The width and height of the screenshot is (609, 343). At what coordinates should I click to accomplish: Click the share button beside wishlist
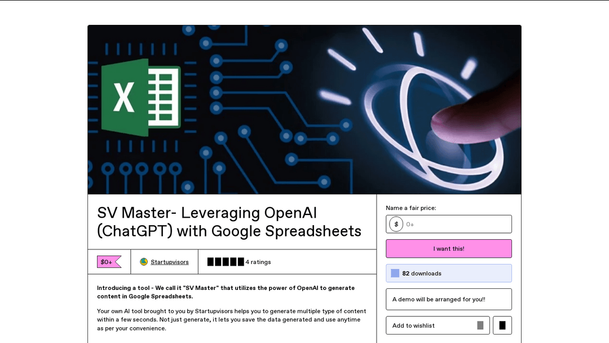[502, 326]
